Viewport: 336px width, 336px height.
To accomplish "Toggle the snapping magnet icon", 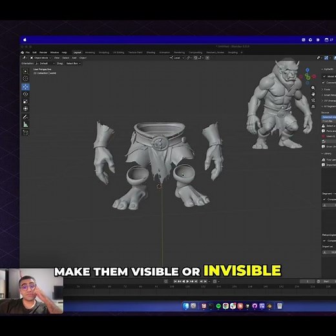I will coord(195,58).
